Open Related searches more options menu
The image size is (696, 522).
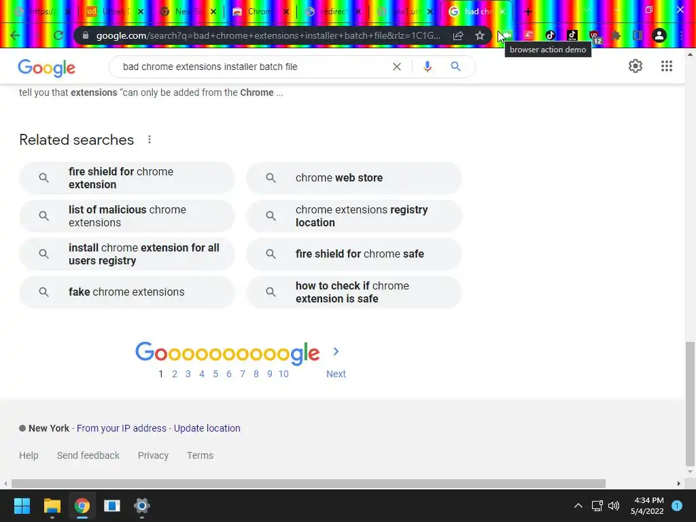150,140
